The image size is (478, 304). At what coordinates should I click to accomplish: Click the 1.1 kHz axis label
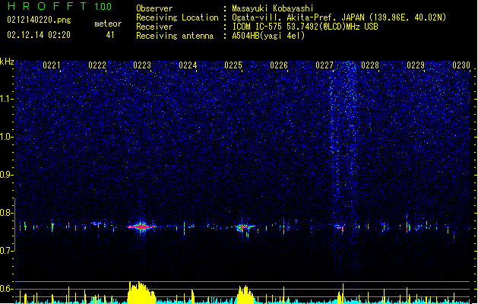[6, 99]
